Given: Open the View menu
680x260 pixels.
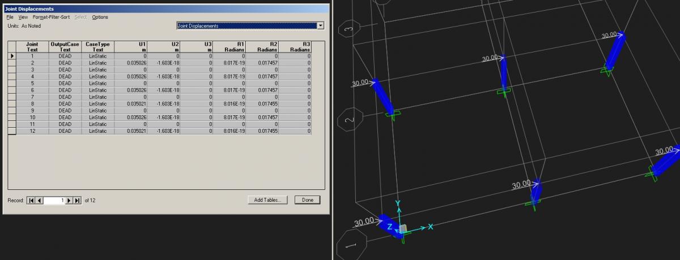Looking at the screenshot, I should (x=23, y=17).
